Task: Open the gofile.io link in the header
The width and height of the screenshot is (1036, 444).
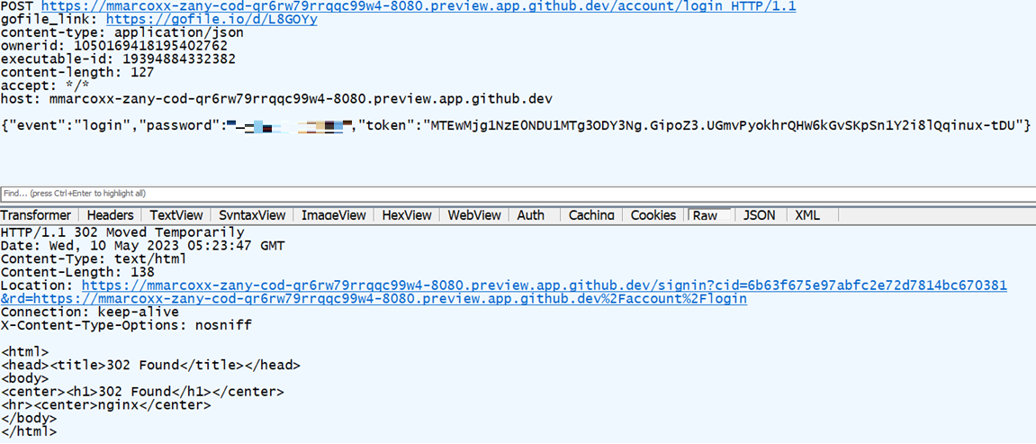Action: (212, 19)
